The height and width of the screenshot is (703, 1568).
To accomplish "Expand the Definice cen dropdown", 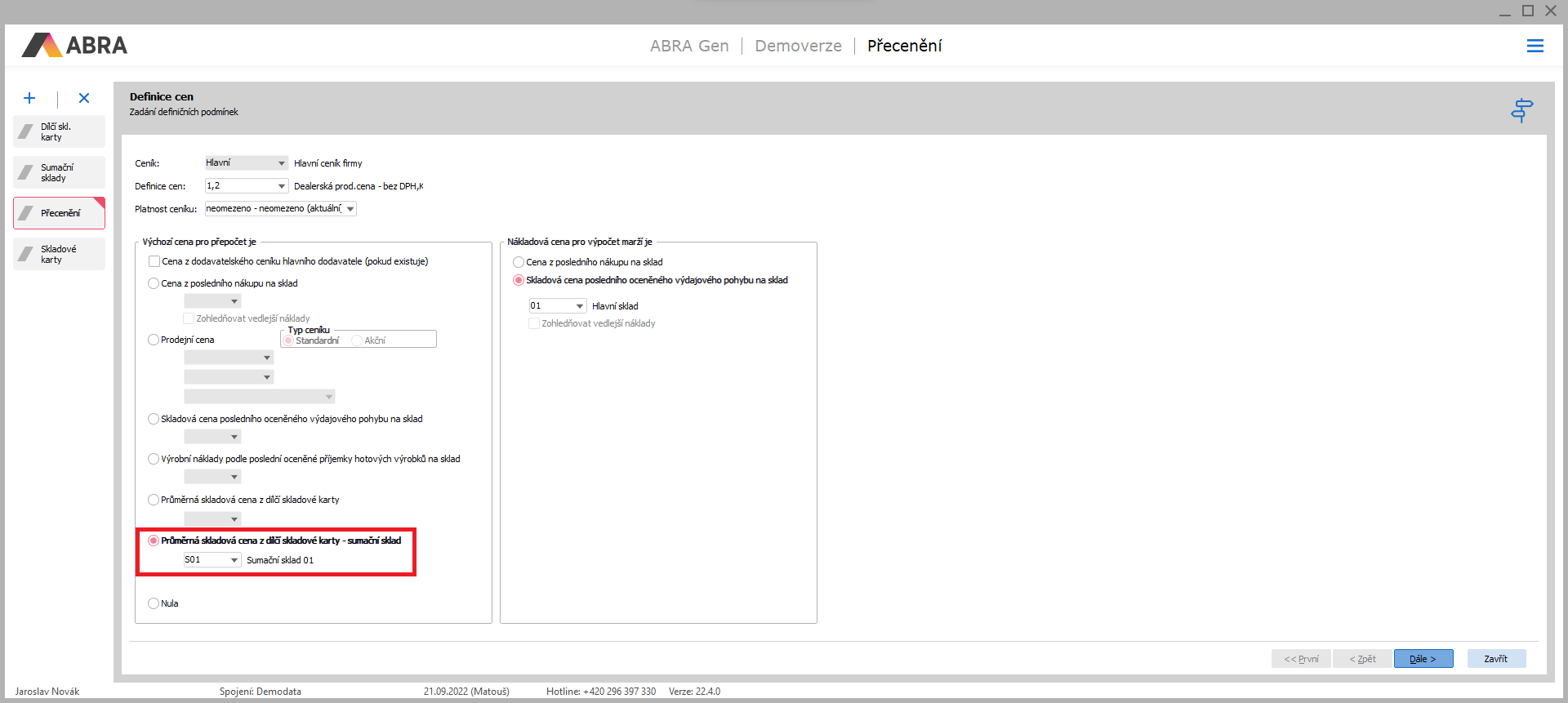I will click(x=281, y=186).
